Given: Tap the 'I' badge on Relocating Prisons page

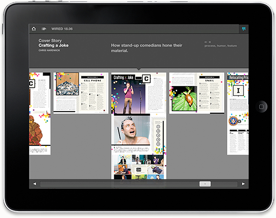Looking at the screenshot, I should [238, 90].
